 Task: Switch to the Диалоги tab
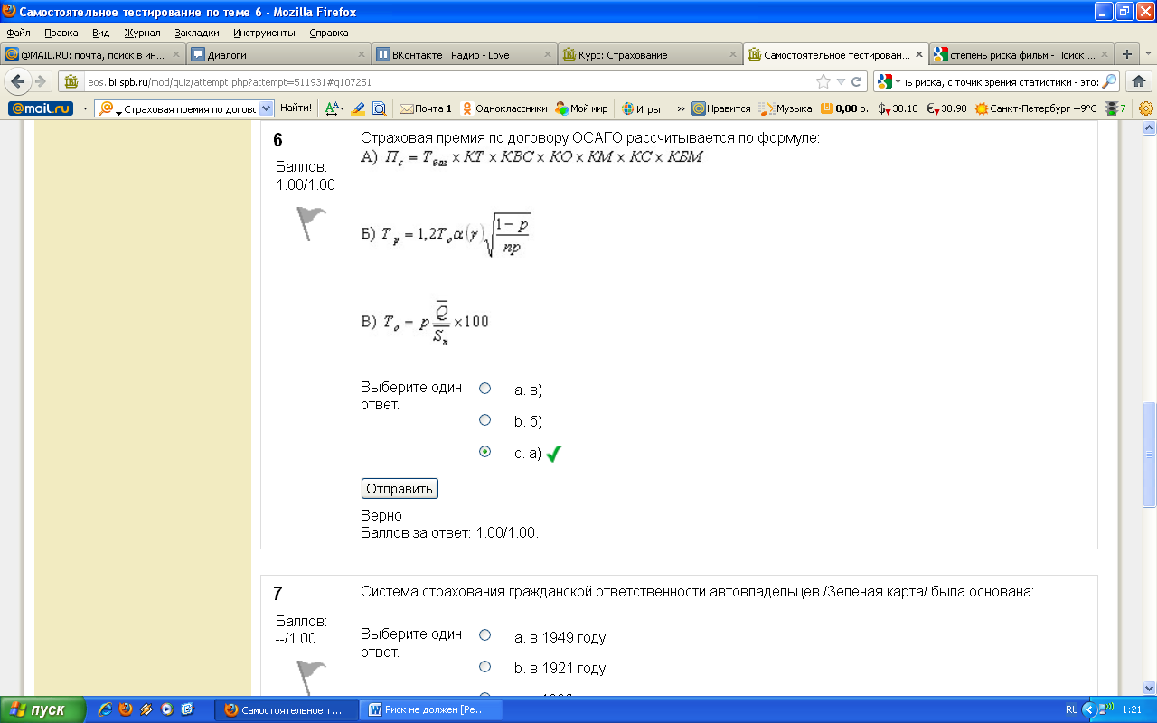[277, 54]
